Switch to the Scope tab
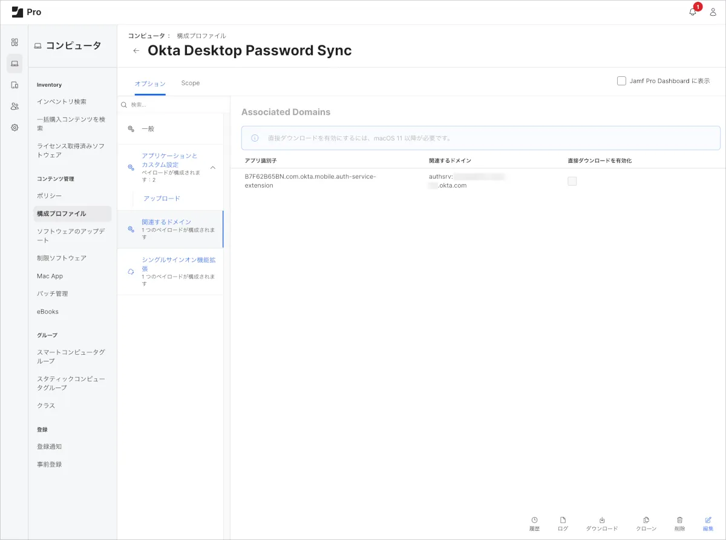726x540 pixels. tap(190, 83)
